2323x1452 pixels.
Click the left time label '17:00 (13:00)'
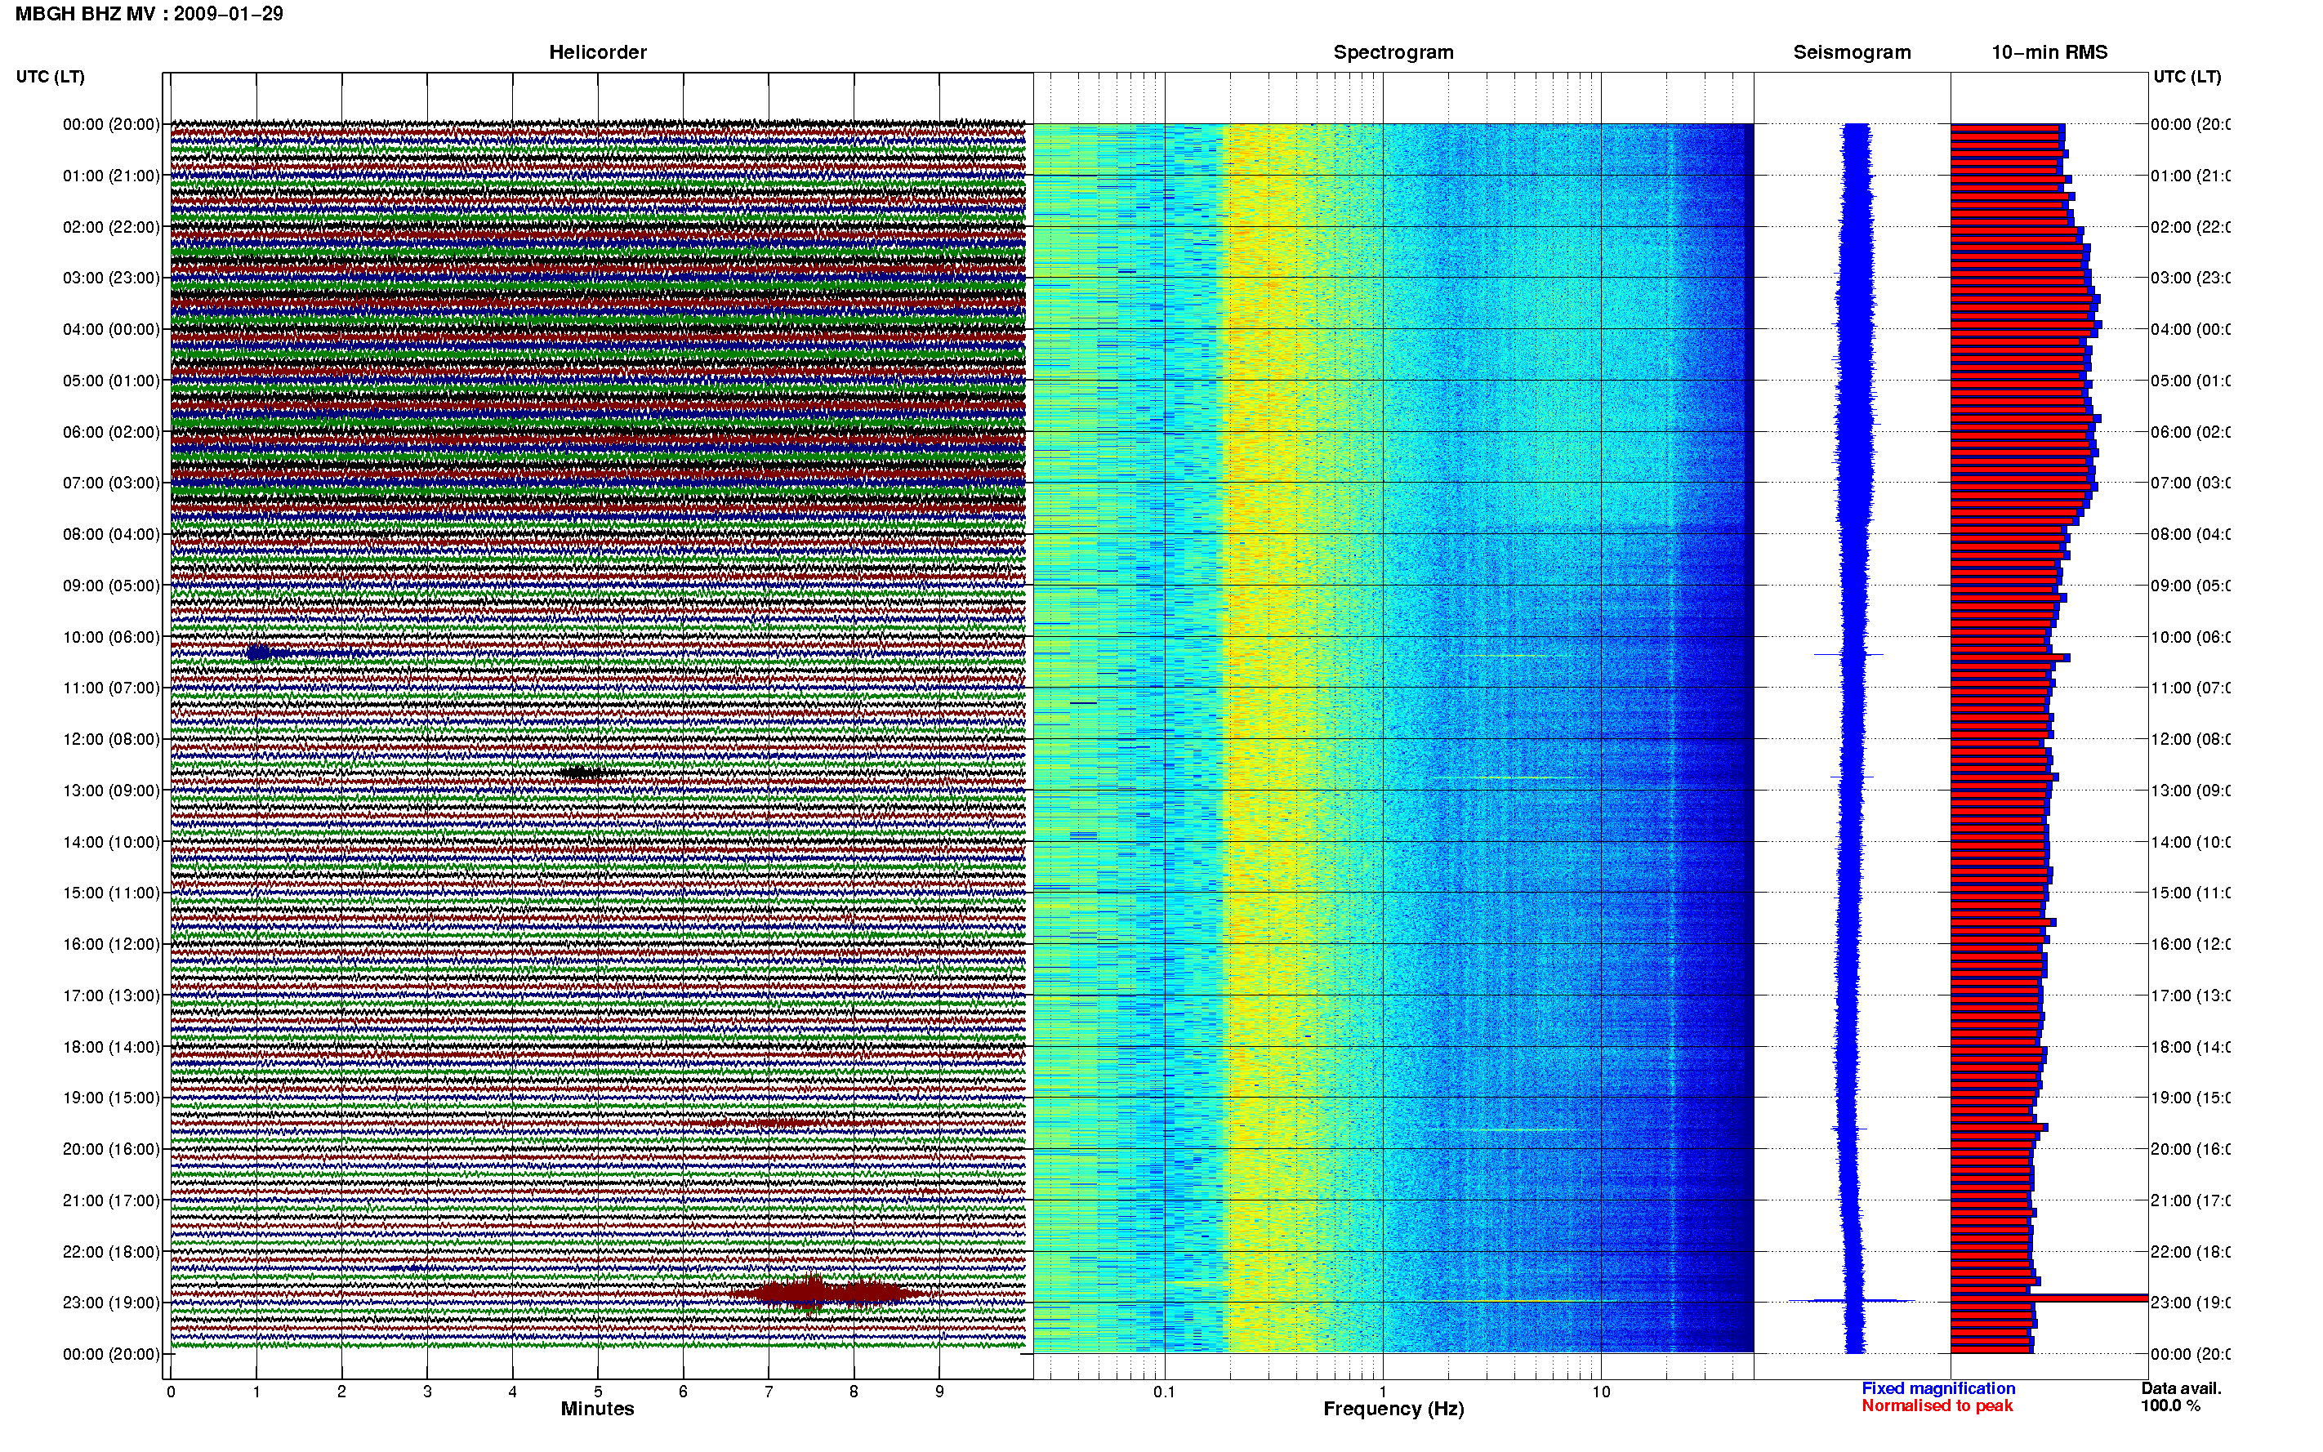(x=111, y=995)
